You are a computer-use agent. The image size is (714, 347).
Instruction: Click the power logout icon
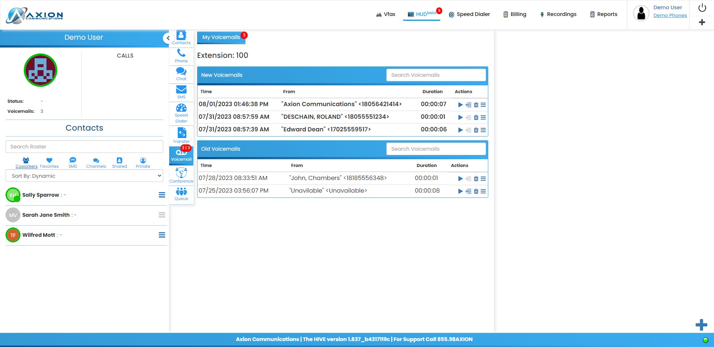(x=702, y=8)
